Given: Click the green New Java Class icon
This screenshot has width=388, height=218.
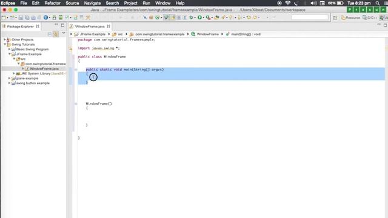Looking at the screenshot, I should point(158,18).
